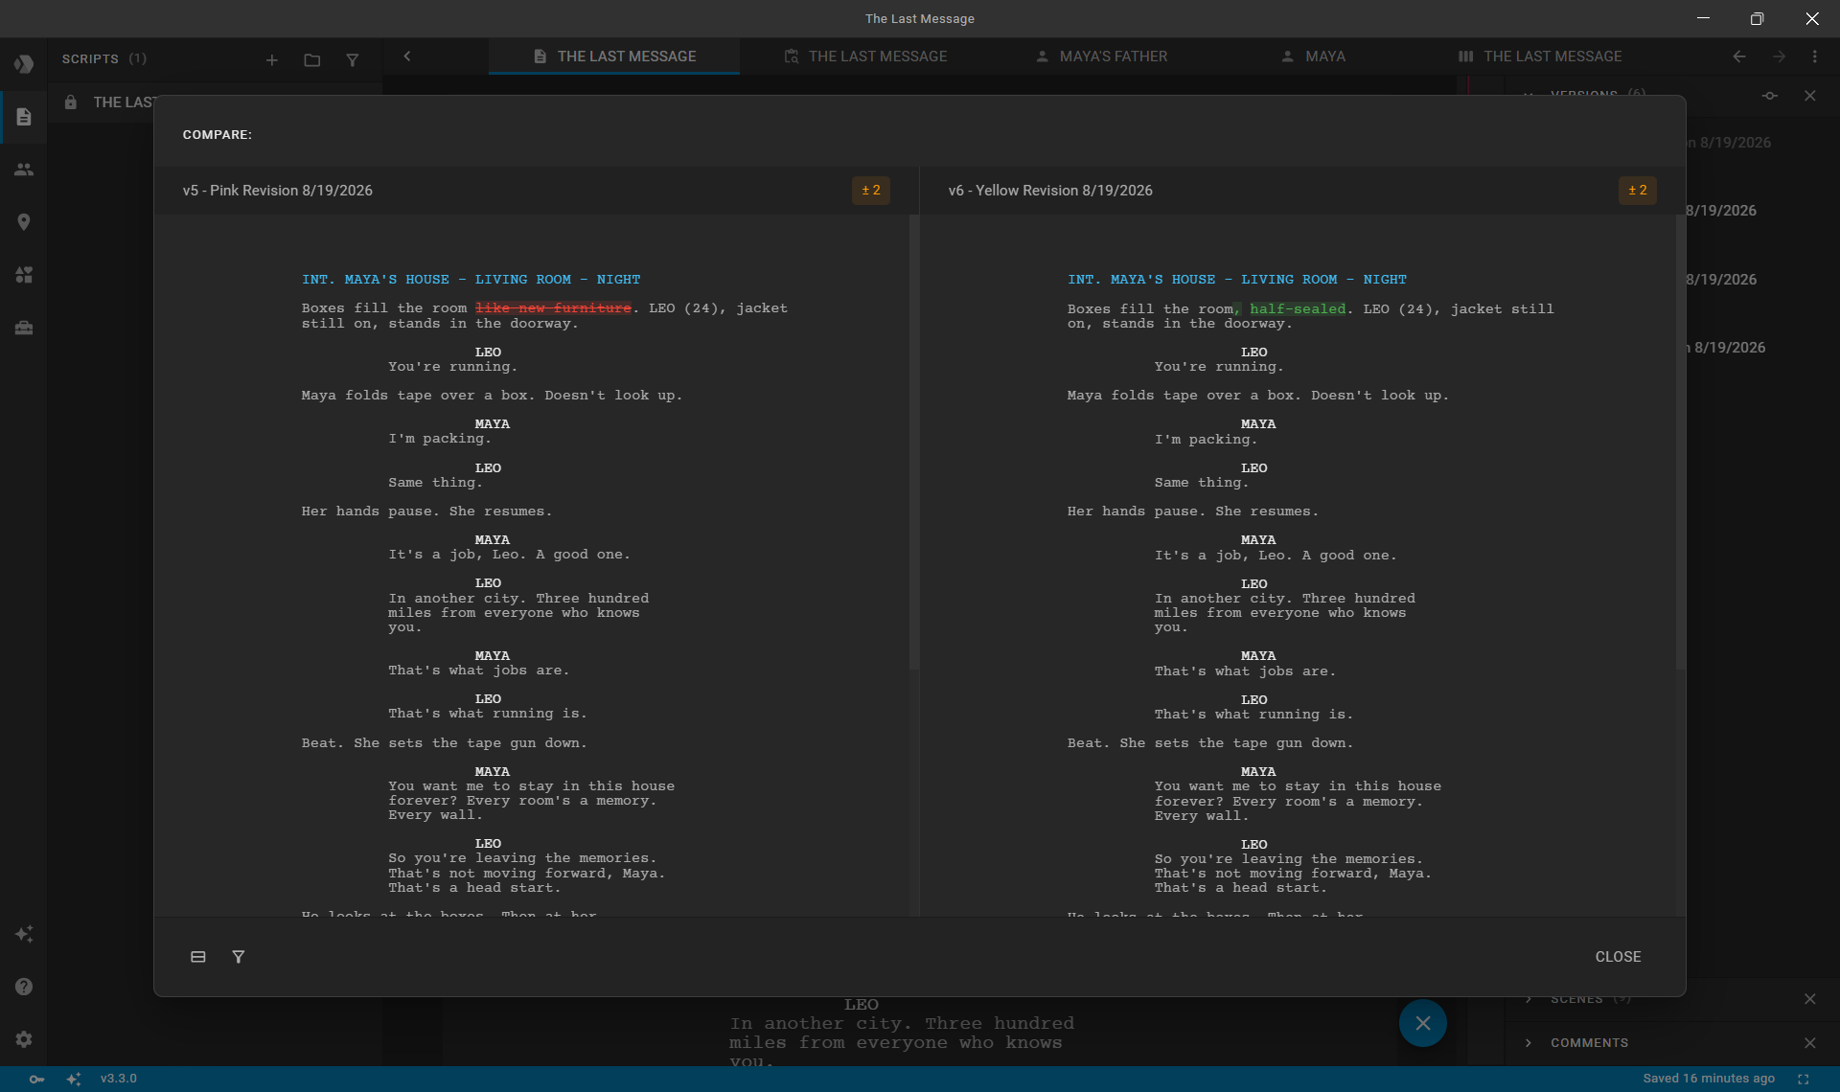This screenshot has height=1092, width=1840.
Task: Click the scene heading in v6 pane
Action: coord(1237,280)
